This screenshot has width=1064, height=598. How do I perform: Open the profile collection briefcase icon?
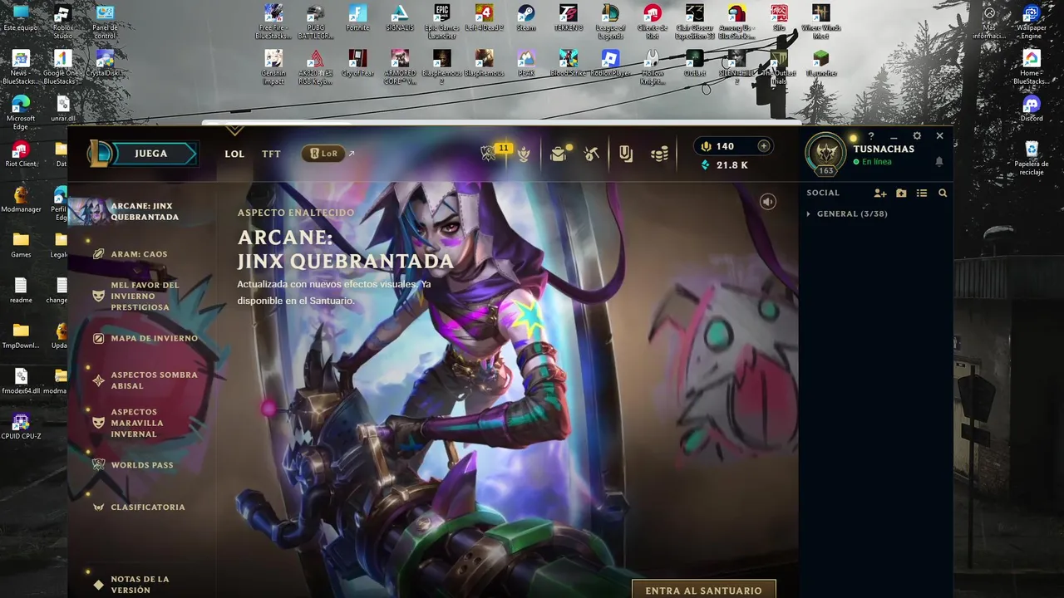(x=558, y=154)
